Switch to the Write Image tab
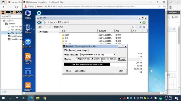Viewport: 181px width, 101px height. (x=69, y=50)
